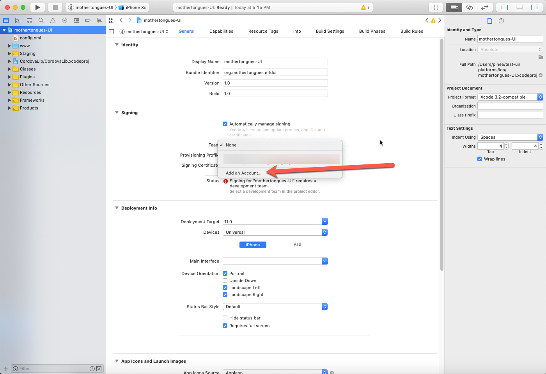This screenshot has width=546, height=374.
Task: Switch to the Resource Tags tab
Action: point(263,31)
